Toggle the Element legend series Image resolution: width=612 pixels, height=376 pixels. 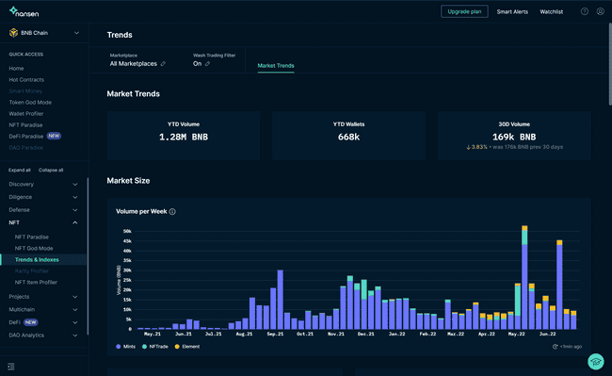tap(187, 347)
